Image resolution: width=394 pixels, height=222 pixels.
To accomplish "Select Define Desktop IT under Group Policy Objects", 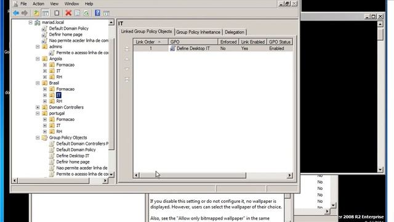I will tap(73, 156).
